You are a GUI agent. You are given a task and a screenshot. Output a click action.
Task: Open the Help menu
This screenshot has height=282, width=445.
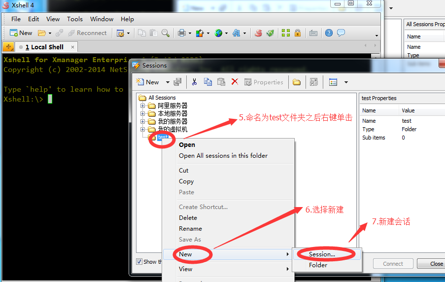tap(127, 19)
